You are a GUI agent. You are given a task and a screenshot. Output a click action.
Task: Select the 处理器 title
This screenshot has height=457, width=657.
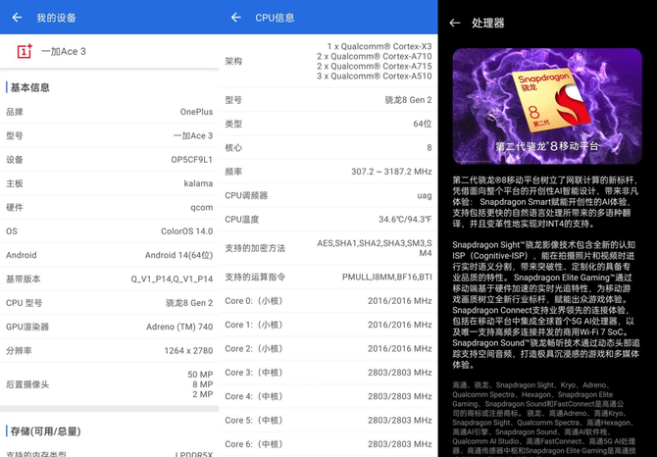487,23
